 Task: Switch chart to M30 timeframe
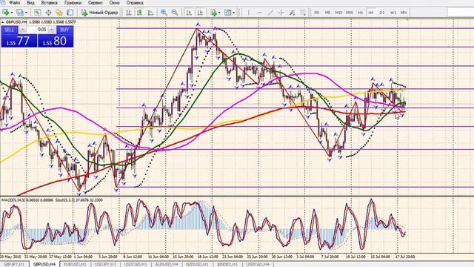[350, 13]
